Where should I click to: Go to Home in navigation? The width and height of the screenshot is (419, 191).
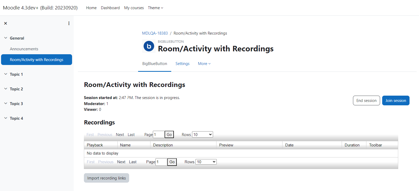(x=91, y=8)
